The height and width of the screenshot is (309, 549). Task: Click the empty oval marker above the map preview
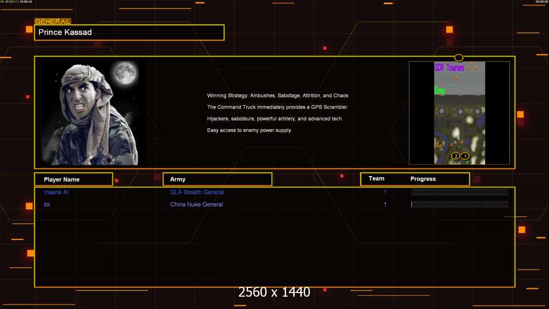(x=459, y=58)
